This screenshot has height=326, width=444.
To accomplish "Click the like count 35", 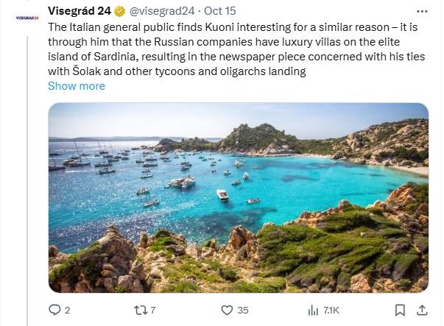I will (243, 310).
